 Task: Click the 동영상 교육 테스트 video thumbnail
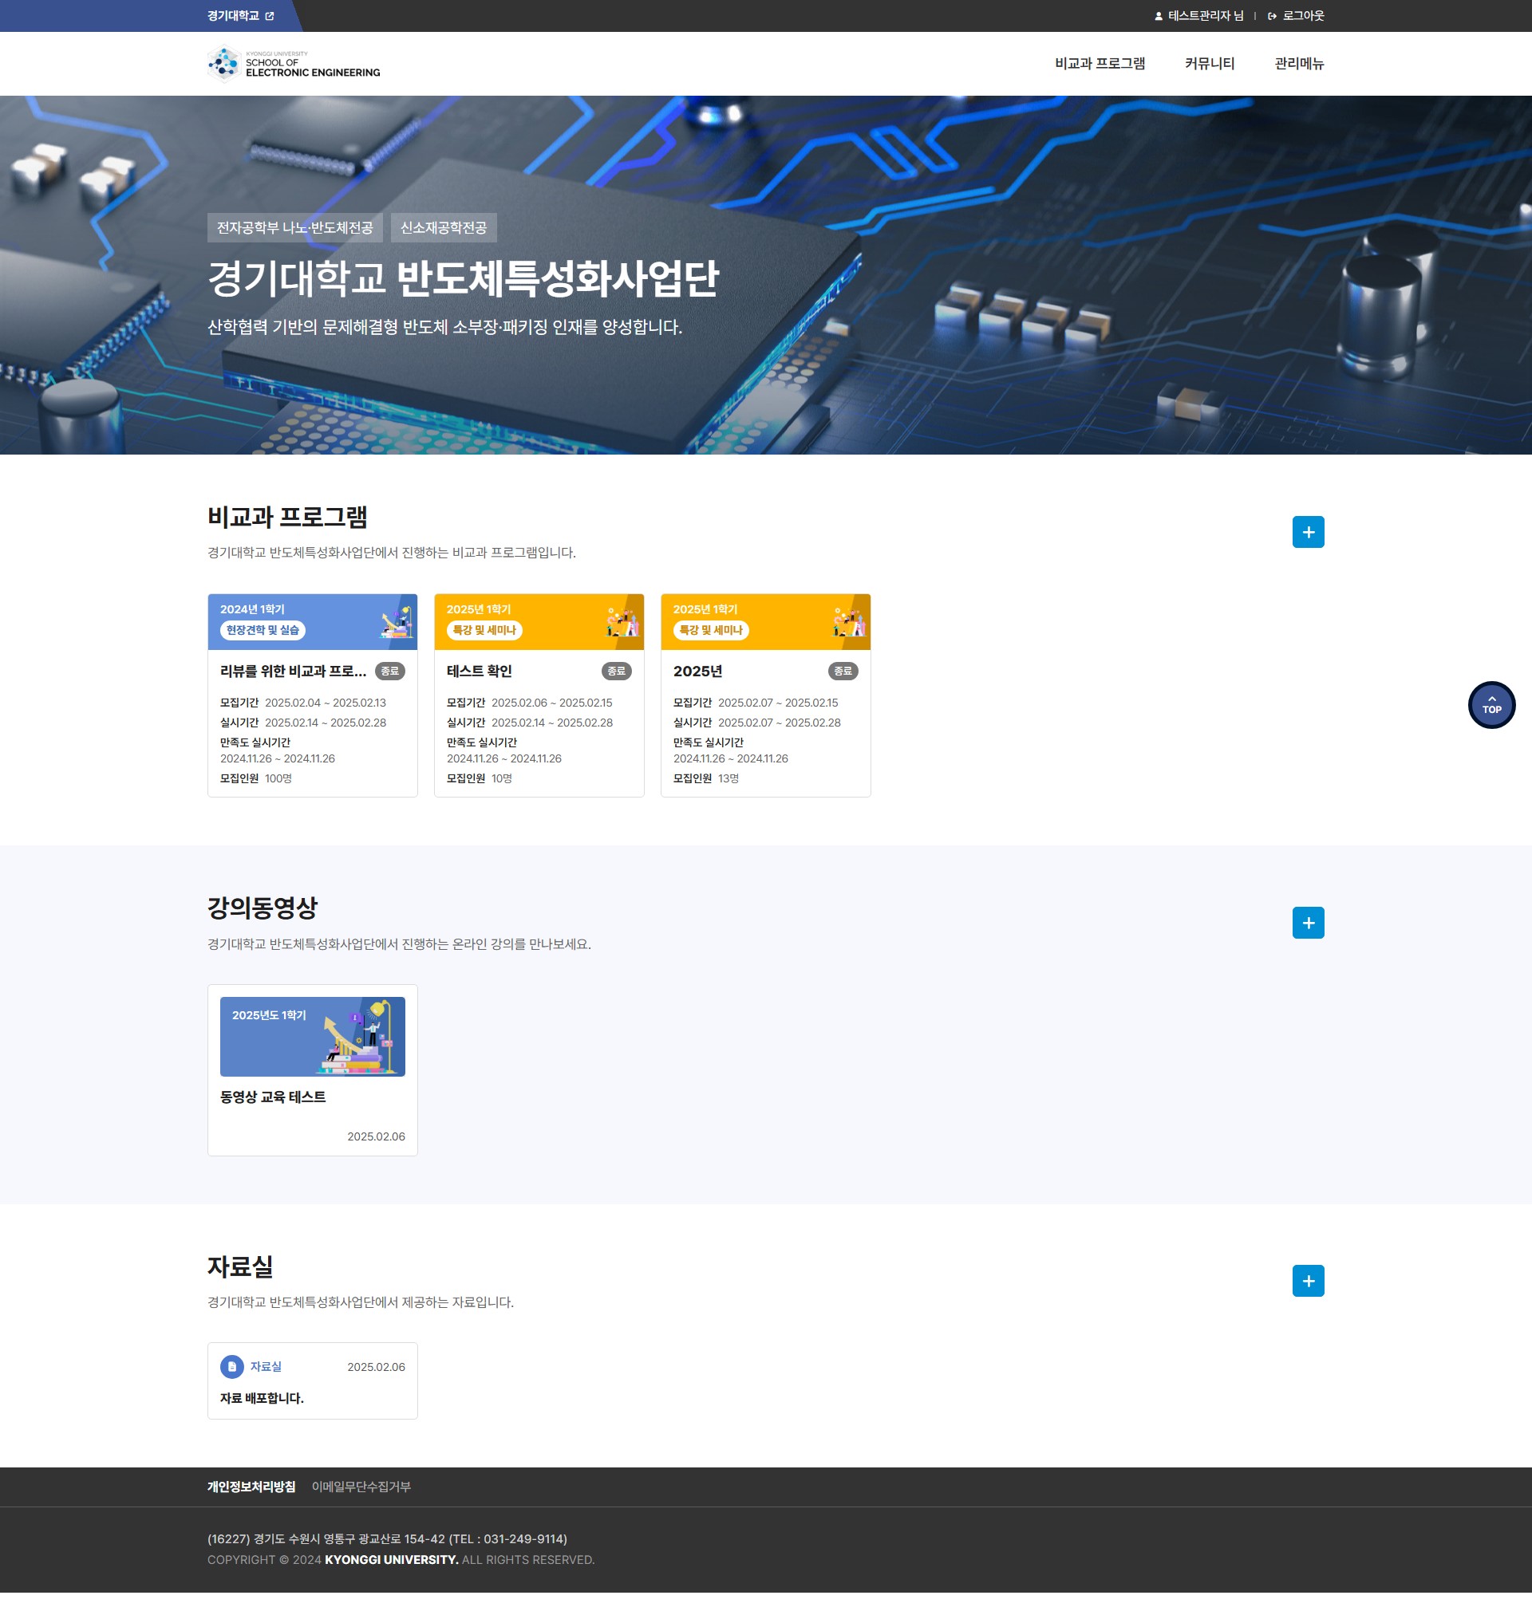click(312, 1036)
